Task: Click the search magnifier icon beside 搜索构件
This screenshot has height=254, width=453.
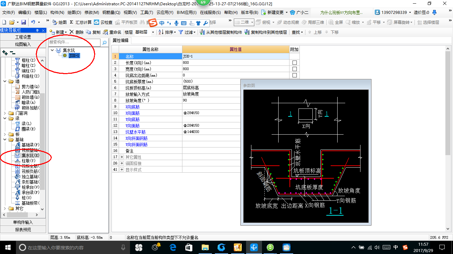Action: (104, 43)
